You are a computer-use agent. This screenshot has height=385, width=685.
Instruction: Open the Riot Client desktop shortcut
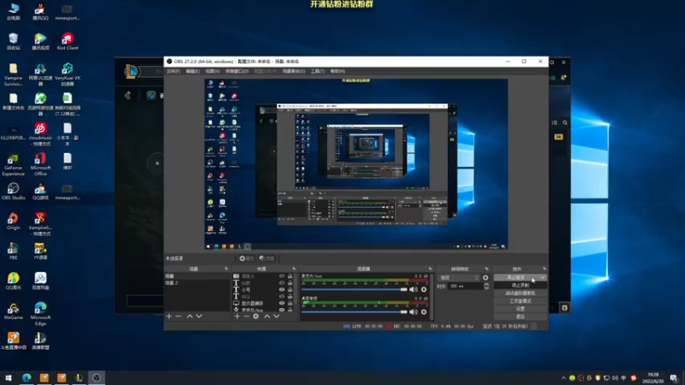68,41
